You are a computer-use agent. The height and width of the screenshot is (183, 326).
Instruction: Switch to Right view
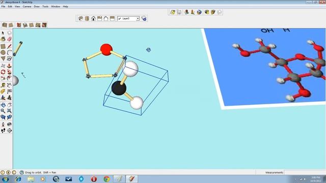click(x=100, y=18)
